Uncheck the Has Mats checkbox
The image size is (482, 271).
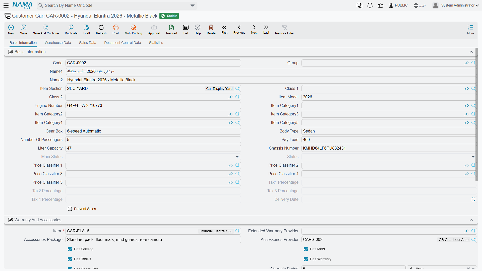click(x=306, y=249)
